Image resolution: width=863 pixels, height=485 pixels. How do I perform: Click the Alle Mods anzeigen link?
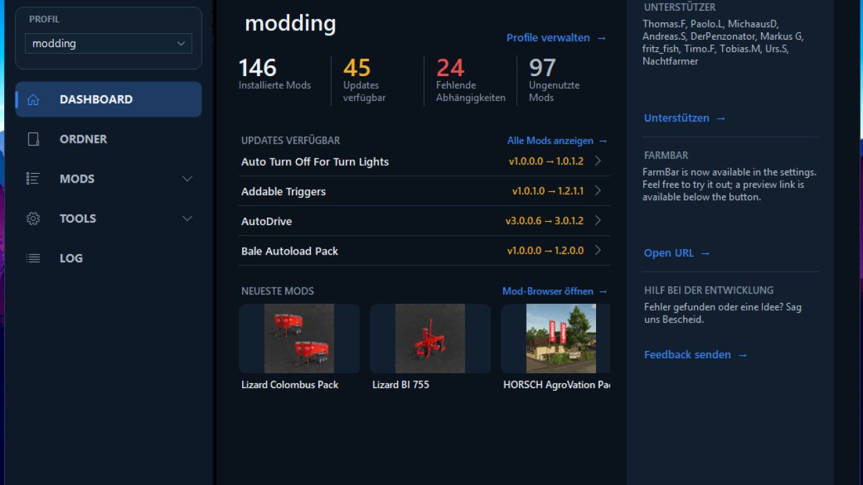point(557,141)
